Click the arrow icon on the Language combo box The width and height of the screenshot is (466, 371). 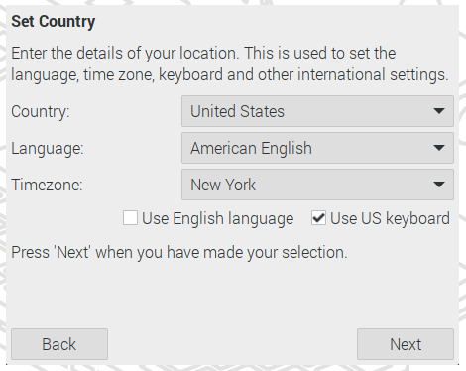click(x=439, y=148)
